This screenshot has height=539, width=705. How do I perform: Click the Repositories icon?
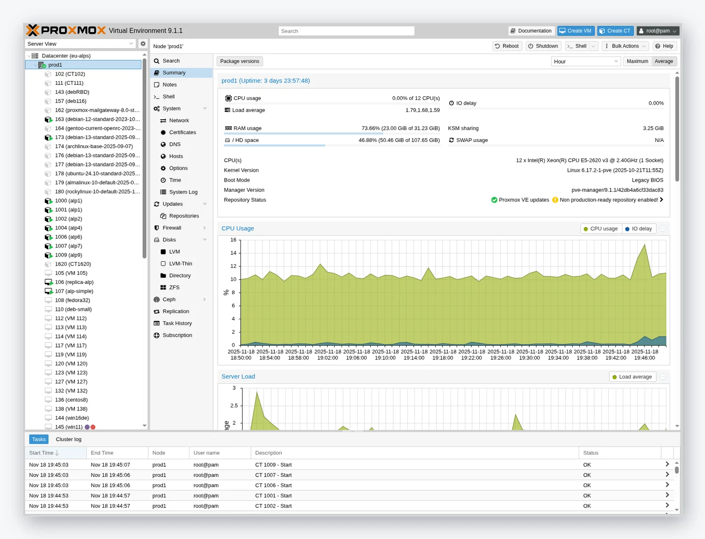tap(163, 216)
